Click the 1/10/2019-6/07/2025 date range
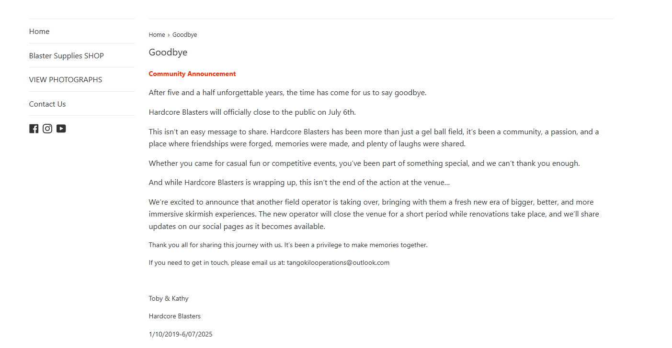 (x=181, y=334)
